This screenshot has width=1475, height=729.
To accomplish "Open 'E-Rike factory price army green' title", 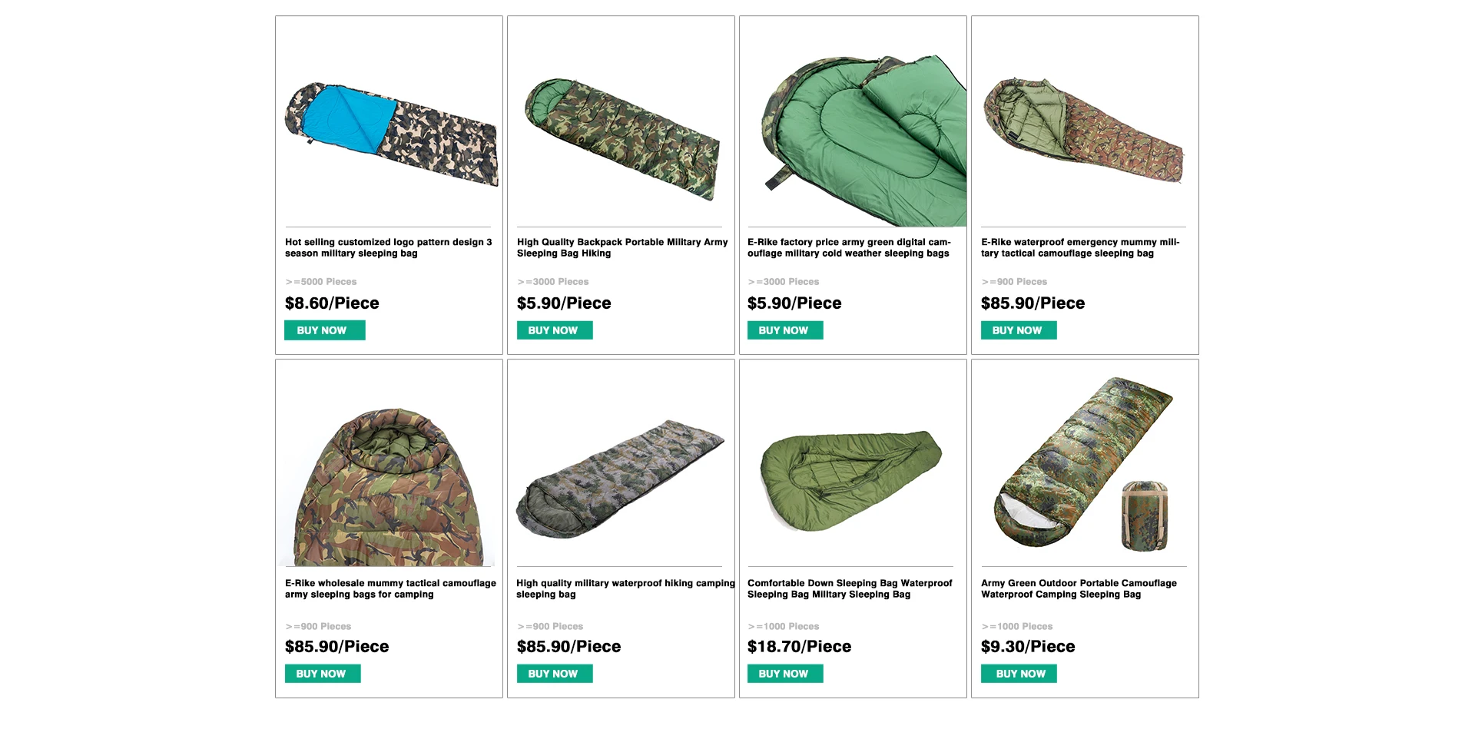I will point(849,247).
